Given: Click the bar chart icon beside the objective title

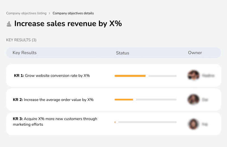Looking at the screenshot, I should click(x=9, y=24).
